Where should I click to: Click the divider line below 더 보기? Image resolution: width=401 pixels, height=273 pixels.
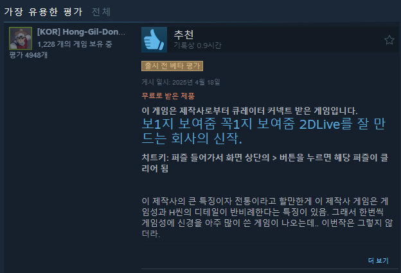pyautogui.click(x=270, y=269)
